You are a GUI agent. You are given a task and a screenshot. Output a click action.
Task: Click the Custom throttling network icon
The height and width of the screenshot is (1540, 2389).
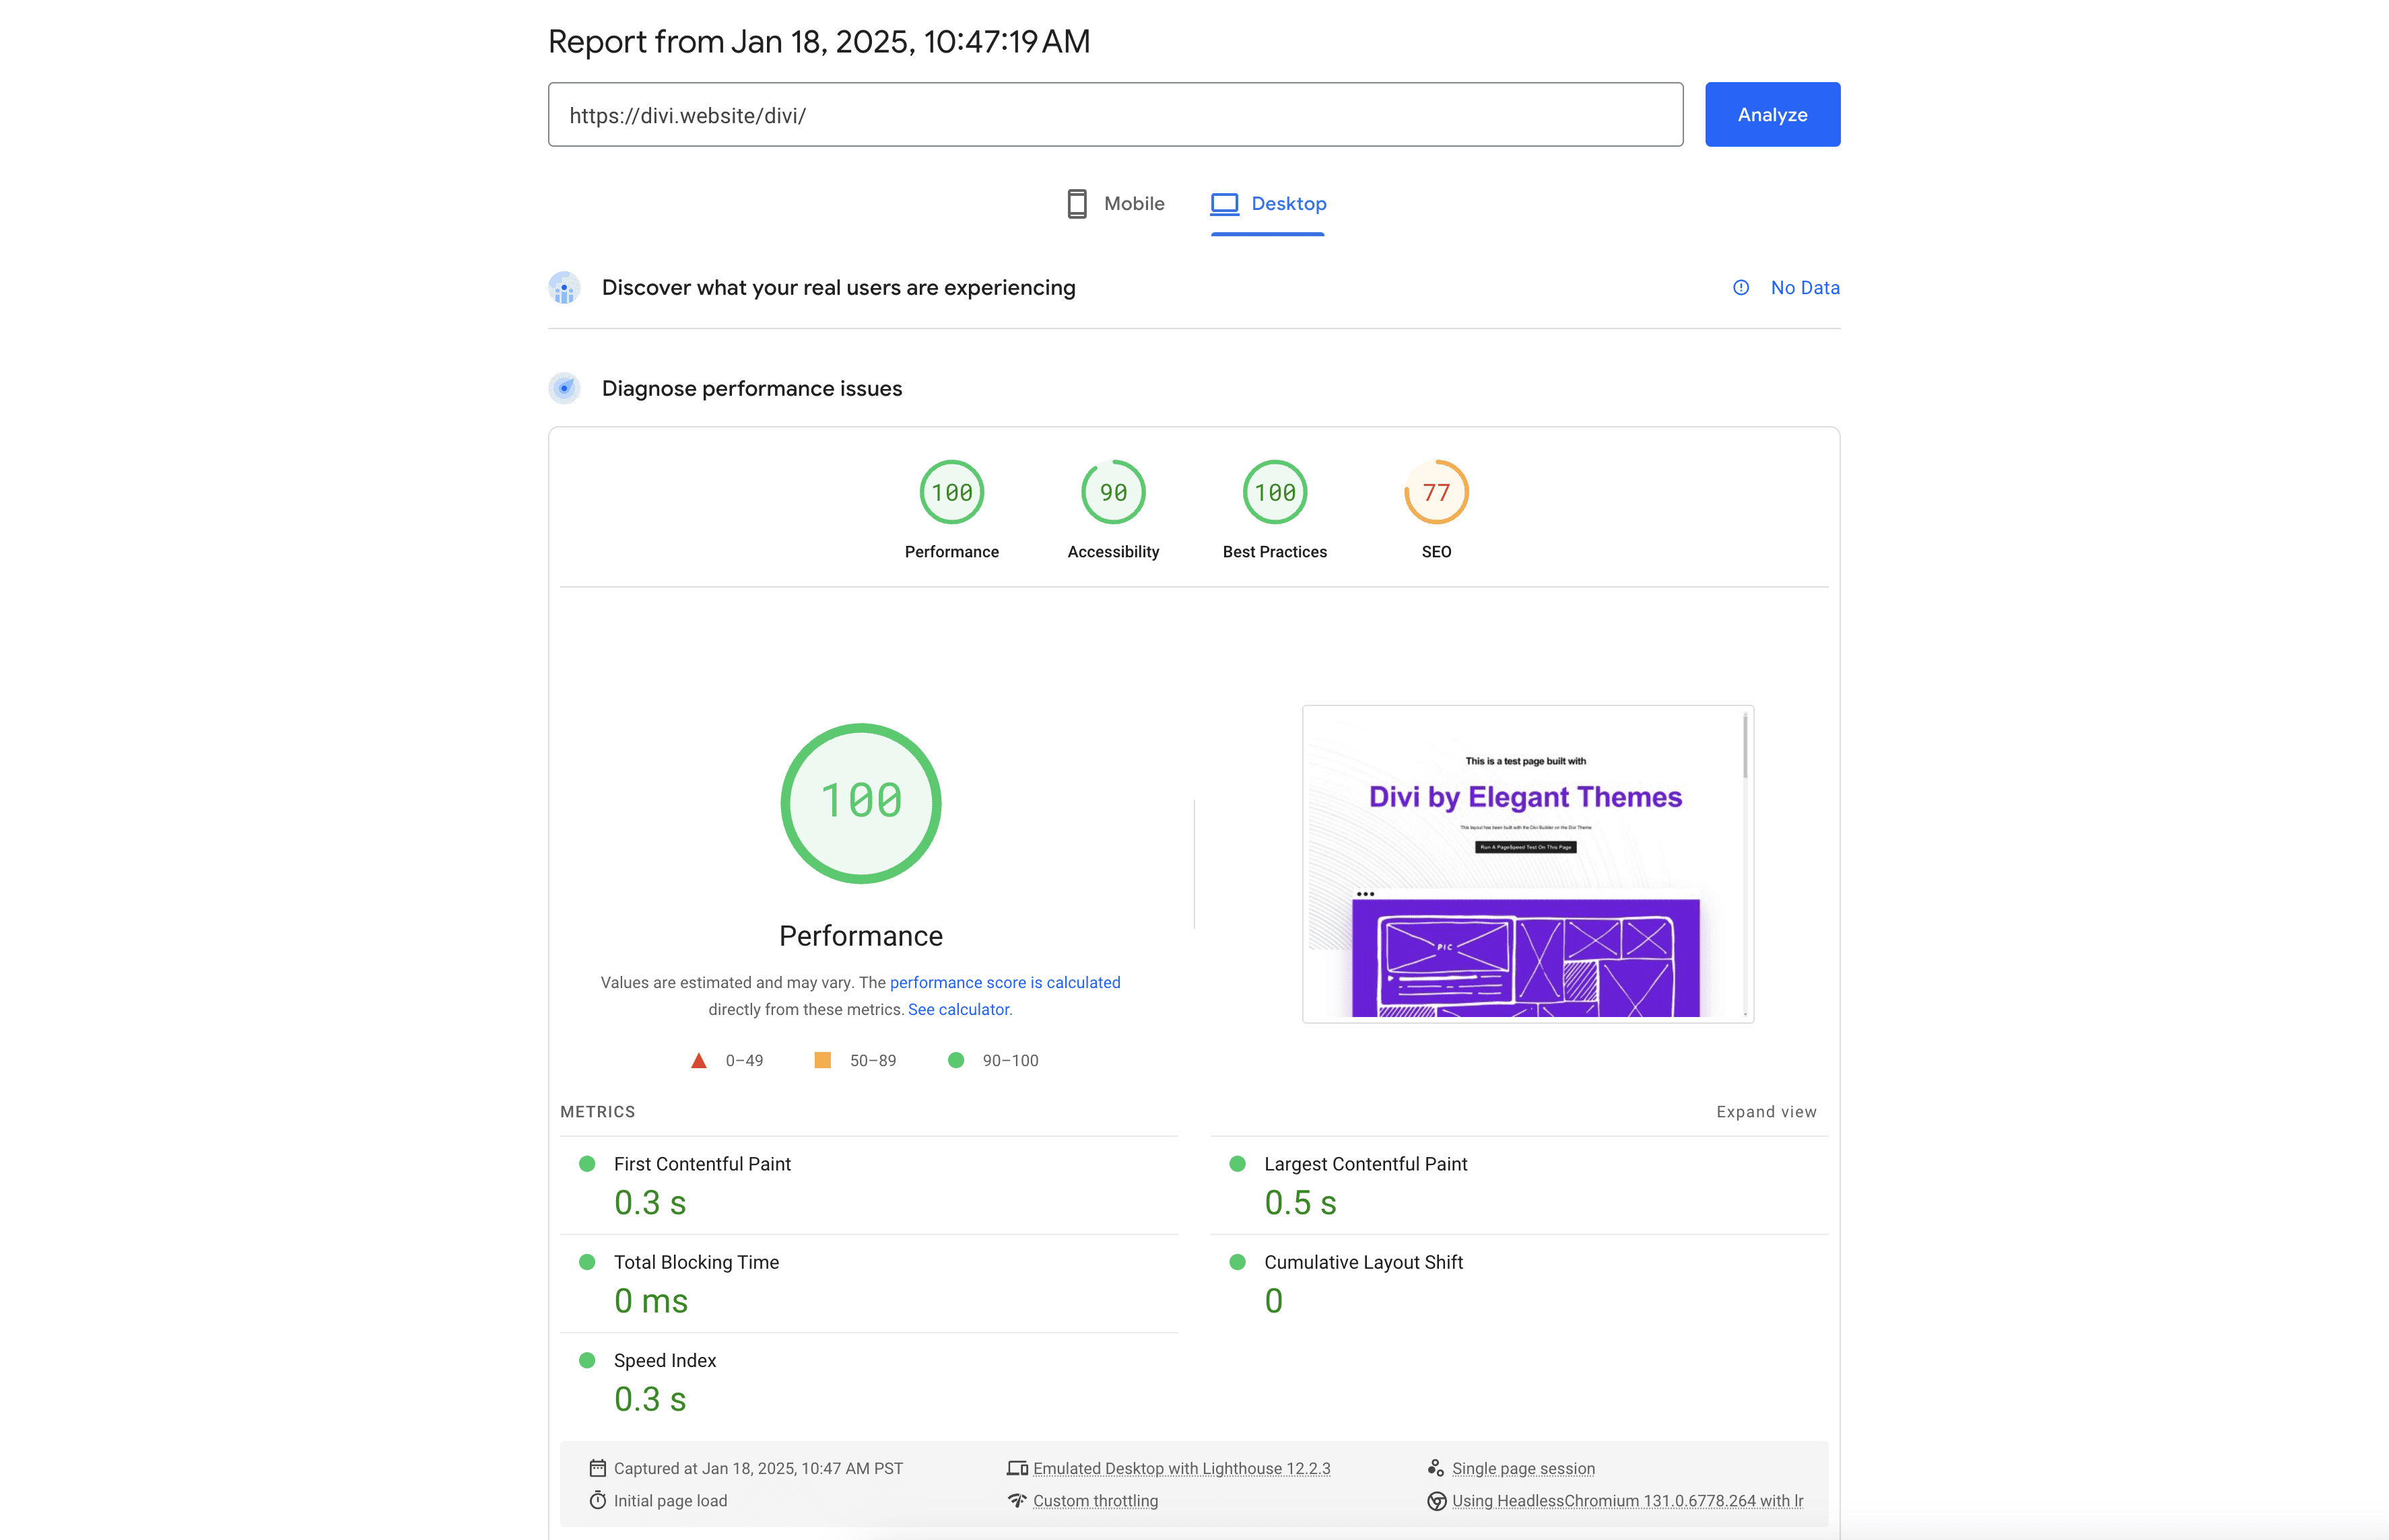[1017, 1500]
